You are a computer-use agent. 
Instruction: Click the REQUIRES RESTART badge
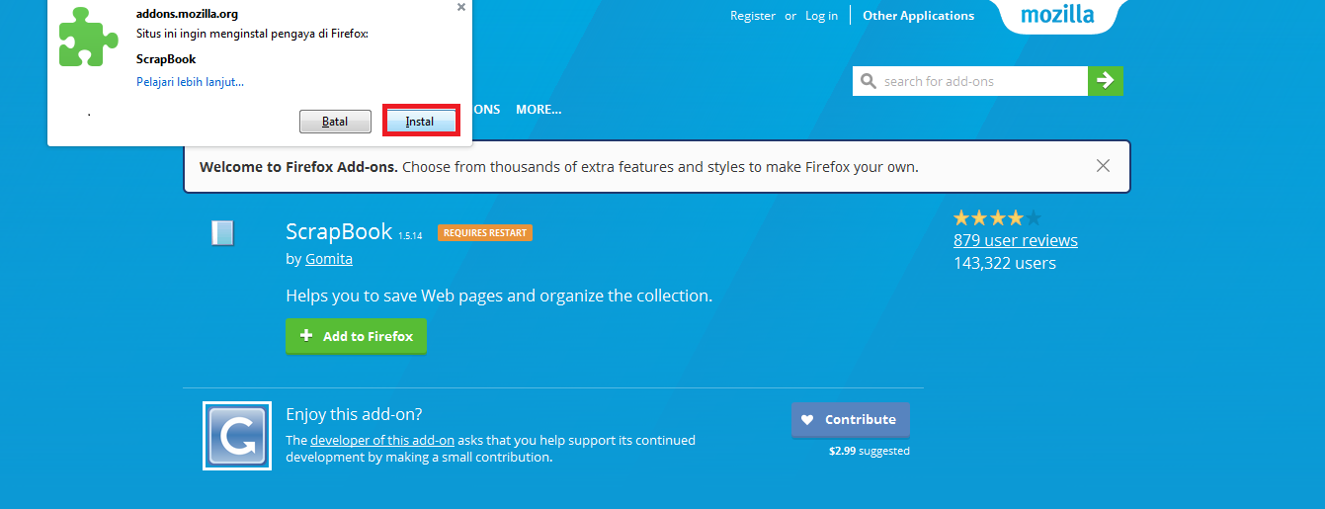point(485,233)
